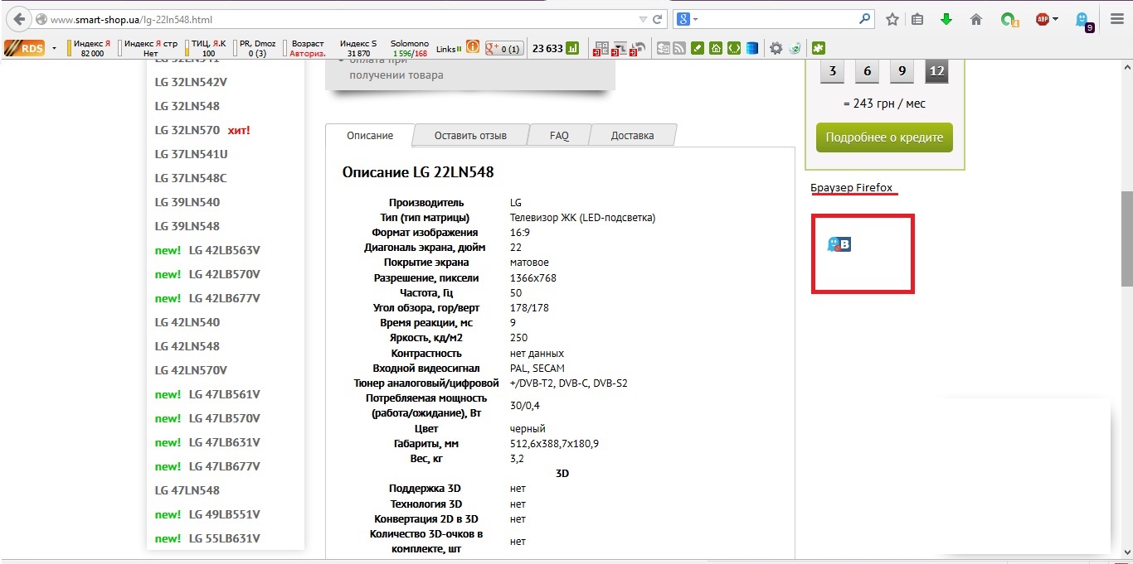1133x564 pixels.
Task: Open the URL history dropdown arrow
Action: (x=643, y=19)
